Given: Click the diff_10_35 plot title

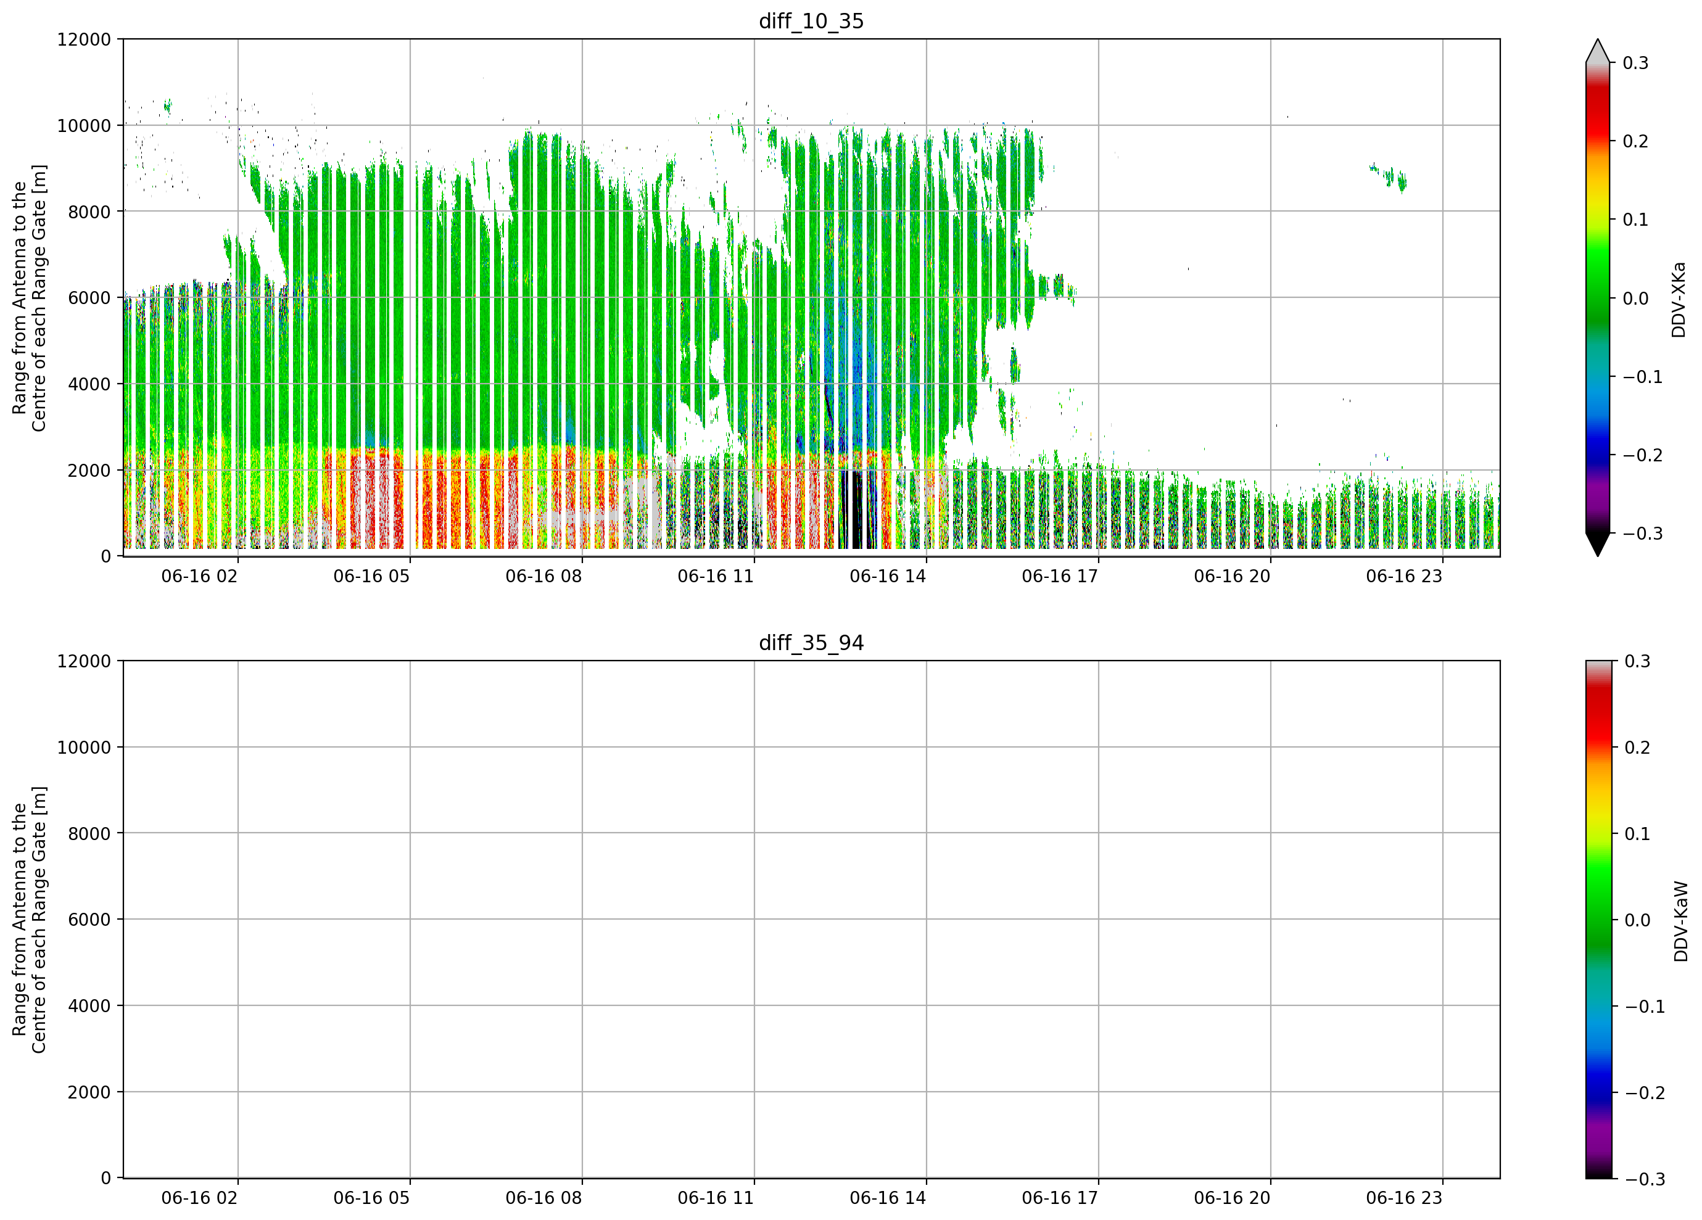Looking at the screenshot, I should coord(811,21).
